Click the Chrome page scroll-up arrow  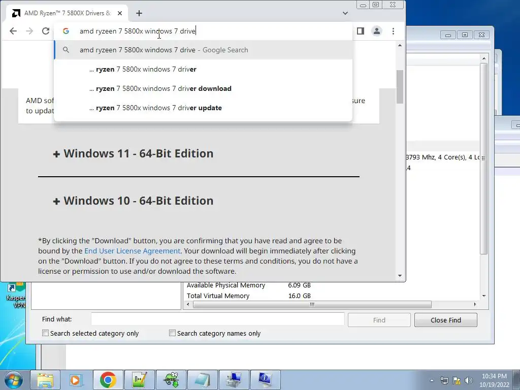400,45
